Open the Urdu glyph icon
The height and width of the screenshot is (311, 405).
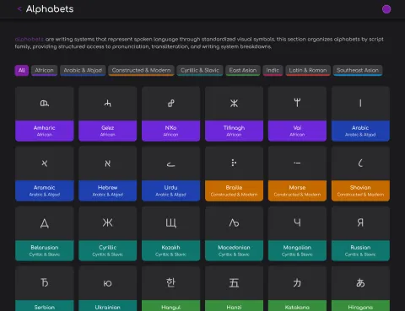pyautogui.click(x=171, y=164)
